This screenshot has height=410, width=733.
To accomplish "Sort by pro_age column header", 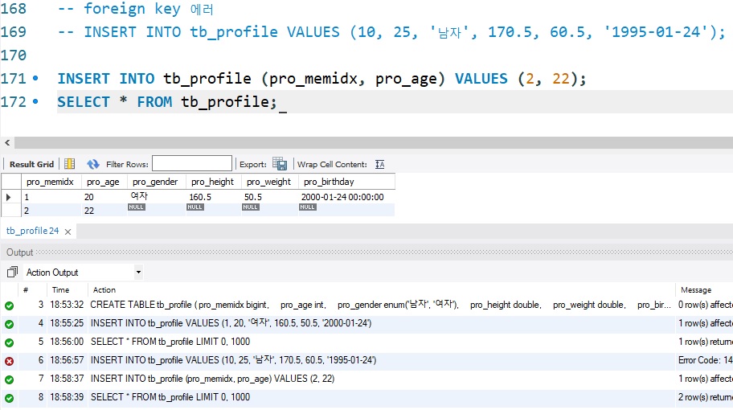I will point(103,182).
